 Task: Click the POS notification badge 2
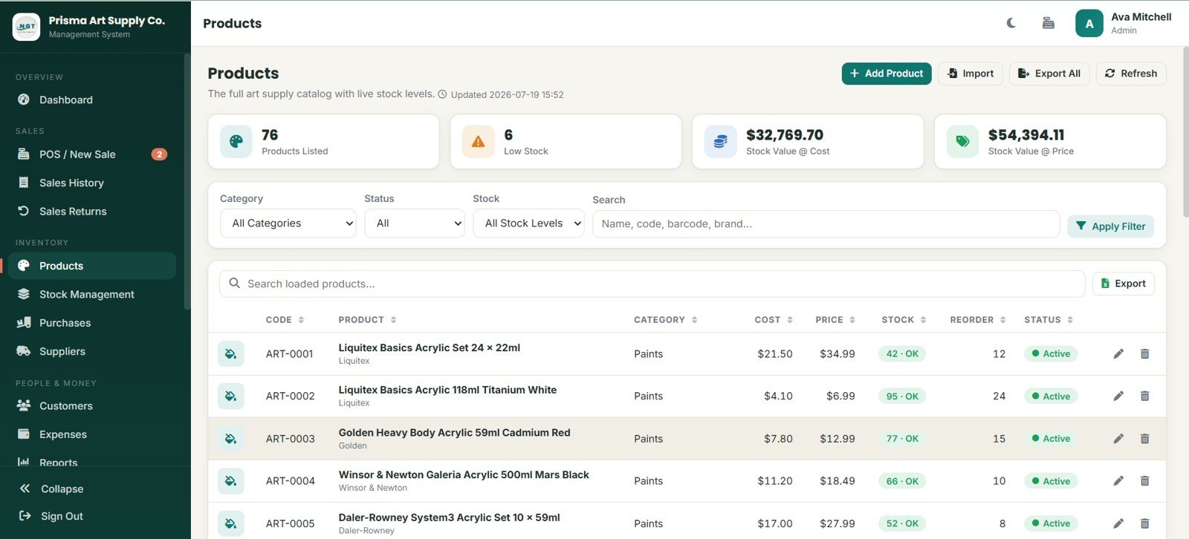(x=159, y=154)
